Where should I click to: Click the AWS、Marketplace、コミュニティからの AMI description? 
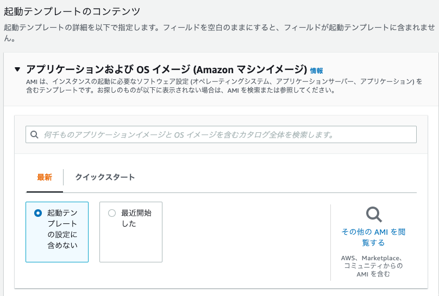373,266
